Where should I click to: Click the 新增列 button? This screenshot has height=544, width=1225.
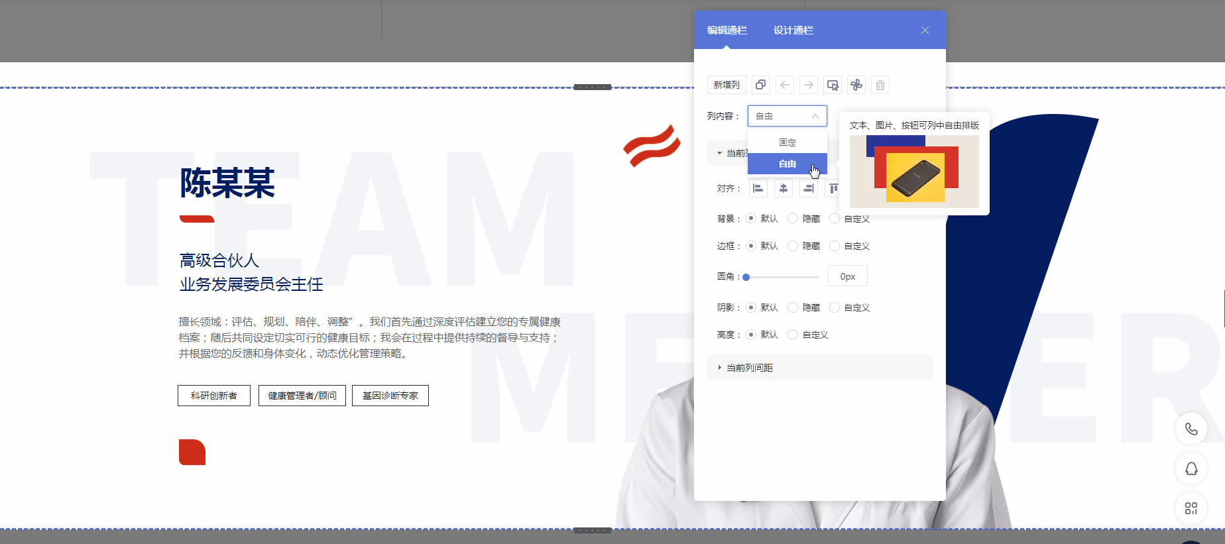(727, 85)
